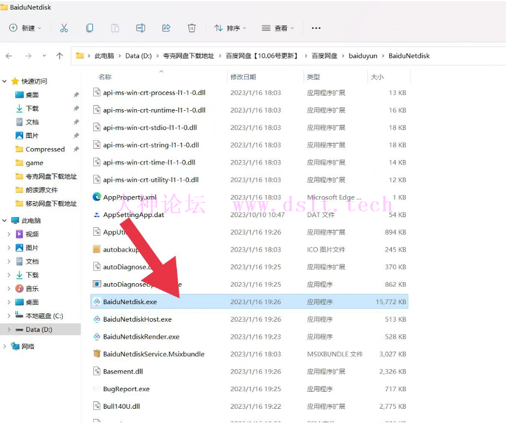The height and width of the screenshot is (424, 506).
Task: Select AppProperty.xml file
Action: click(x=249, y=197)
